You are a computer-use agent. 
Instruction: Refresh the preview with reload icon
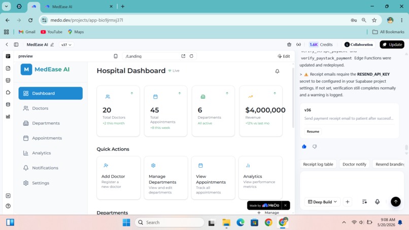coord(191,56)
